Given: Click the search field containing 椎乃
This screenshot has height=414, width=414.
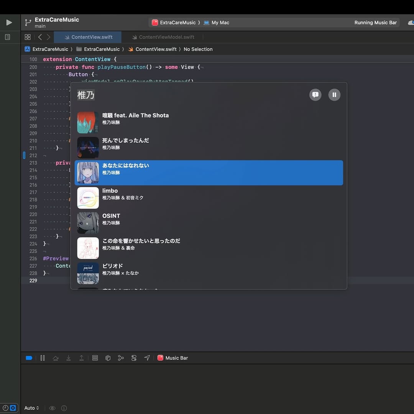Looking at the screenshot, I should point(190,95).
